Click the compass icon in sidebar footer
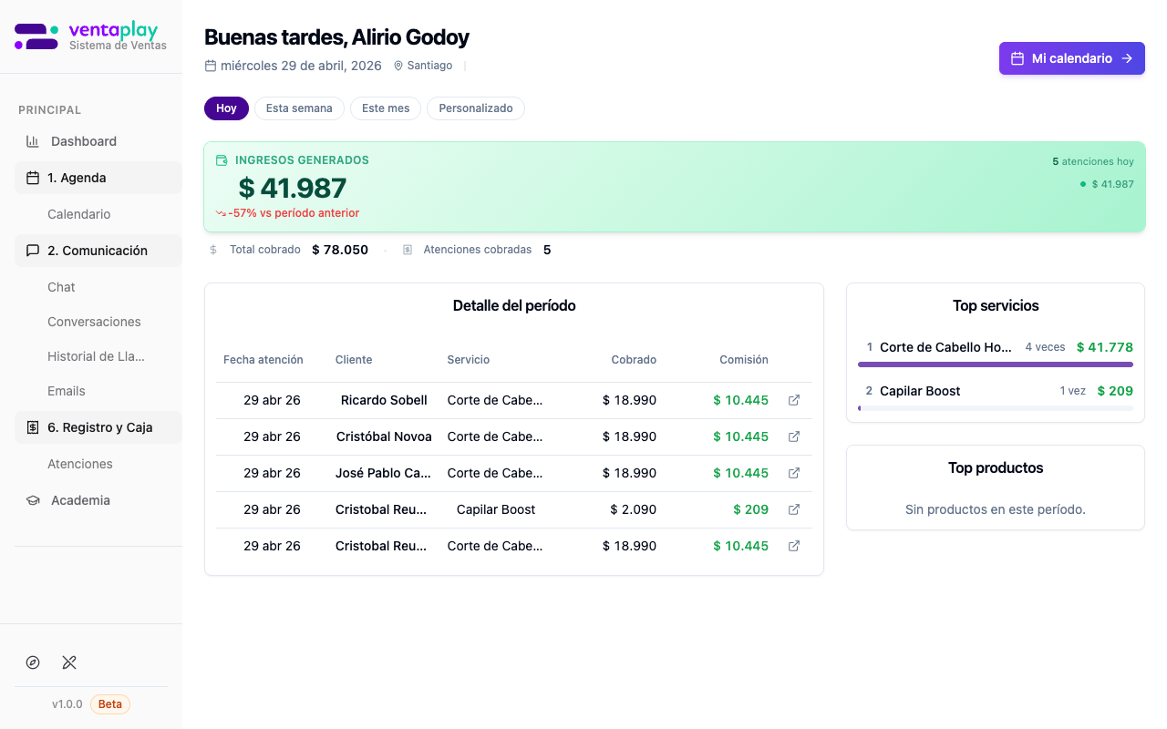Image resolution: width=1167 pixels, height=729 pixels. [x=33, y=662]
